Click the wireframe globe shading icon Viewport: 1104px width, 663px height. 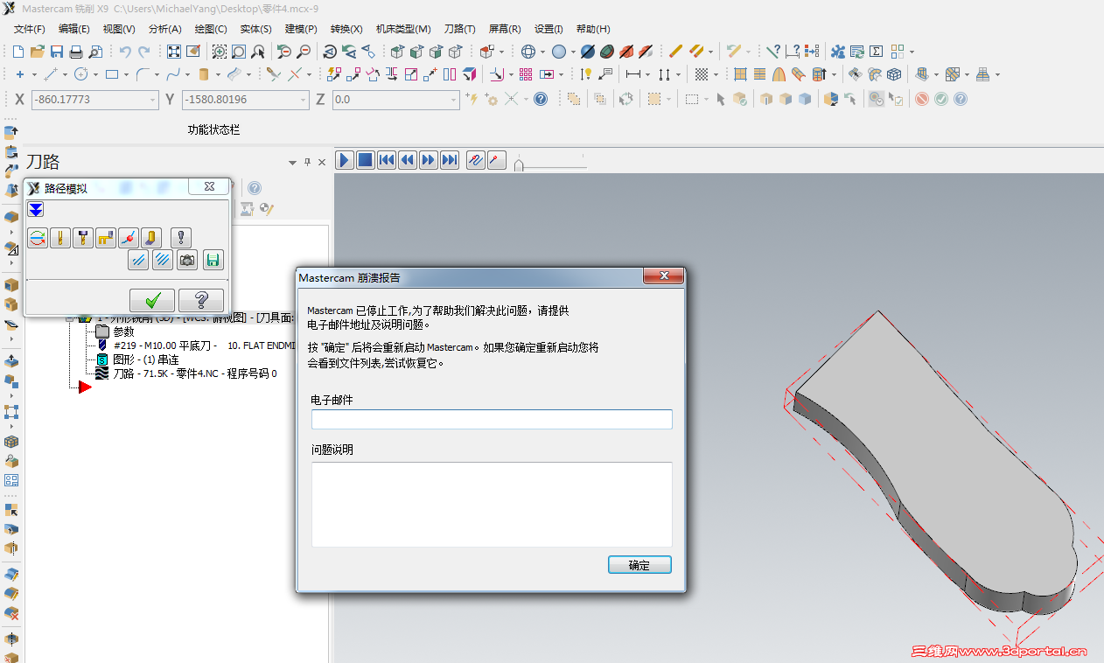tap(528, 52)
